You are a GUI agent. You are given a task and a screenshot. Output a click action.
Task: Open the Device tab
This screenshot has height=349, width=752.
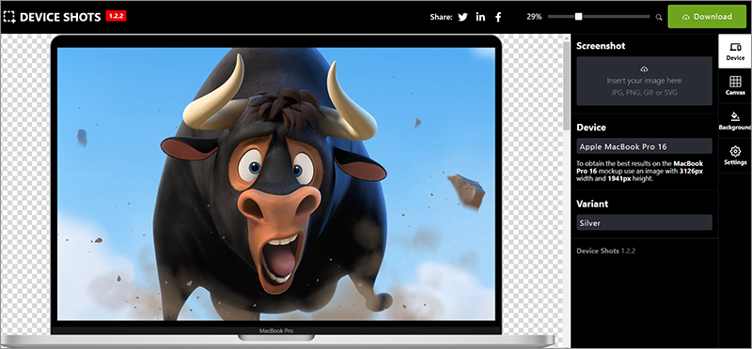click(735, 52)
